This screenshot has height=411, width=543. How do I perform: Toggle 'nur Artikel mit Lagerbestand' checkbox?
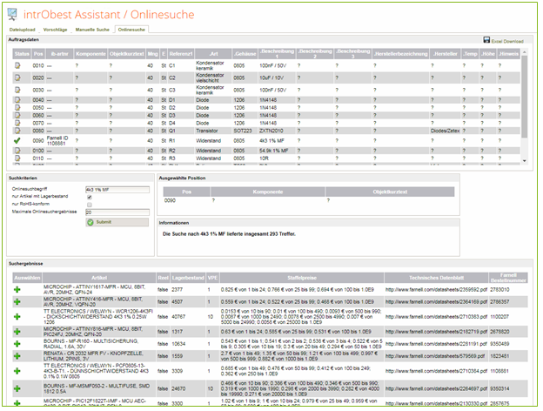pyautogui.click(x=90, y=197)
